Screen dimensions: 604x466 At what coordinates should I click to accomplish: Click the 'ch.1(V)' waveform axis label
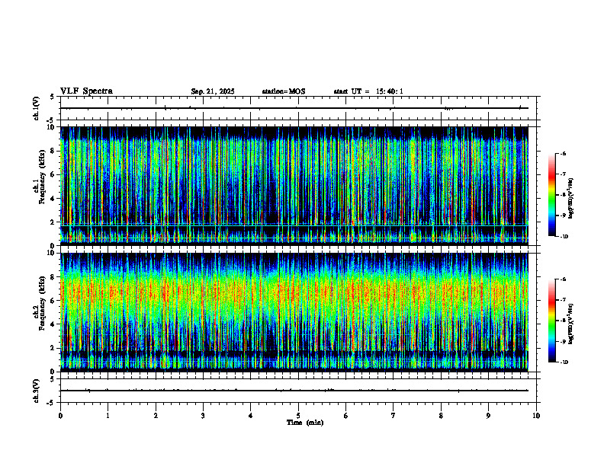click(36, 108)
